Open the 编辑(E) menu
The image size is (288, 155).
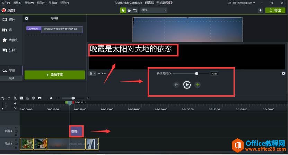tap(17, 3)
